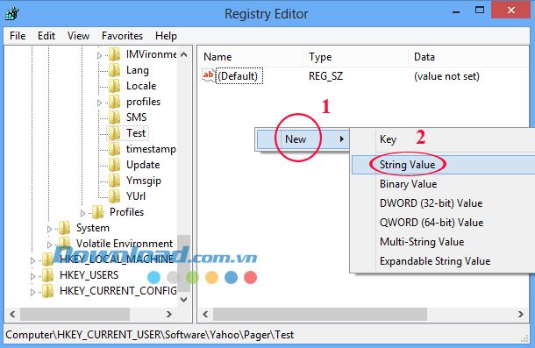Choose DWORD (32-bit) Value
The image size is (535, 348).
click(x=443, y=203)
